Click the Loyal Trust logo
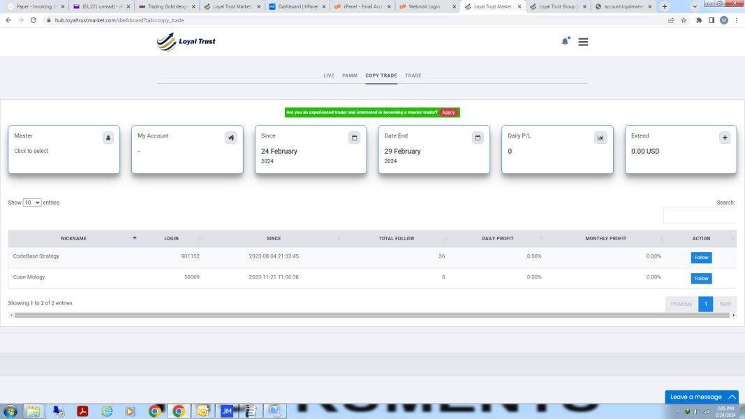 186,42
